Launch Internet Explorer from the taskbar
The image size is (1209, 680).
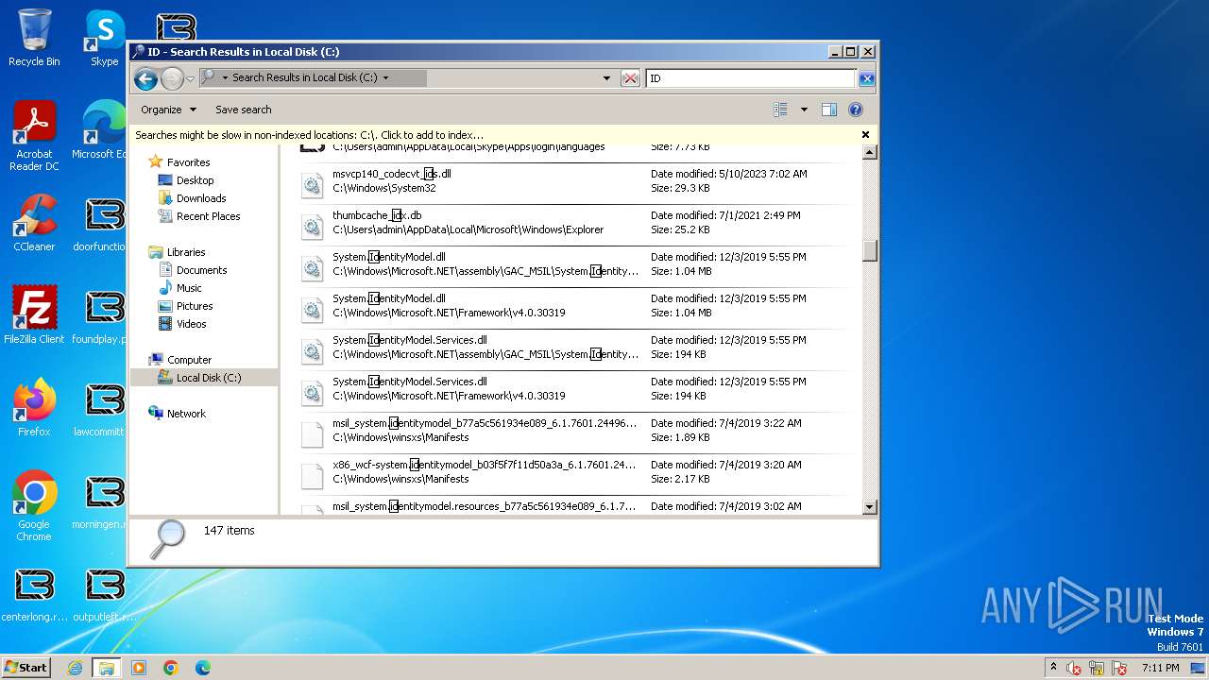pos(75,668)
